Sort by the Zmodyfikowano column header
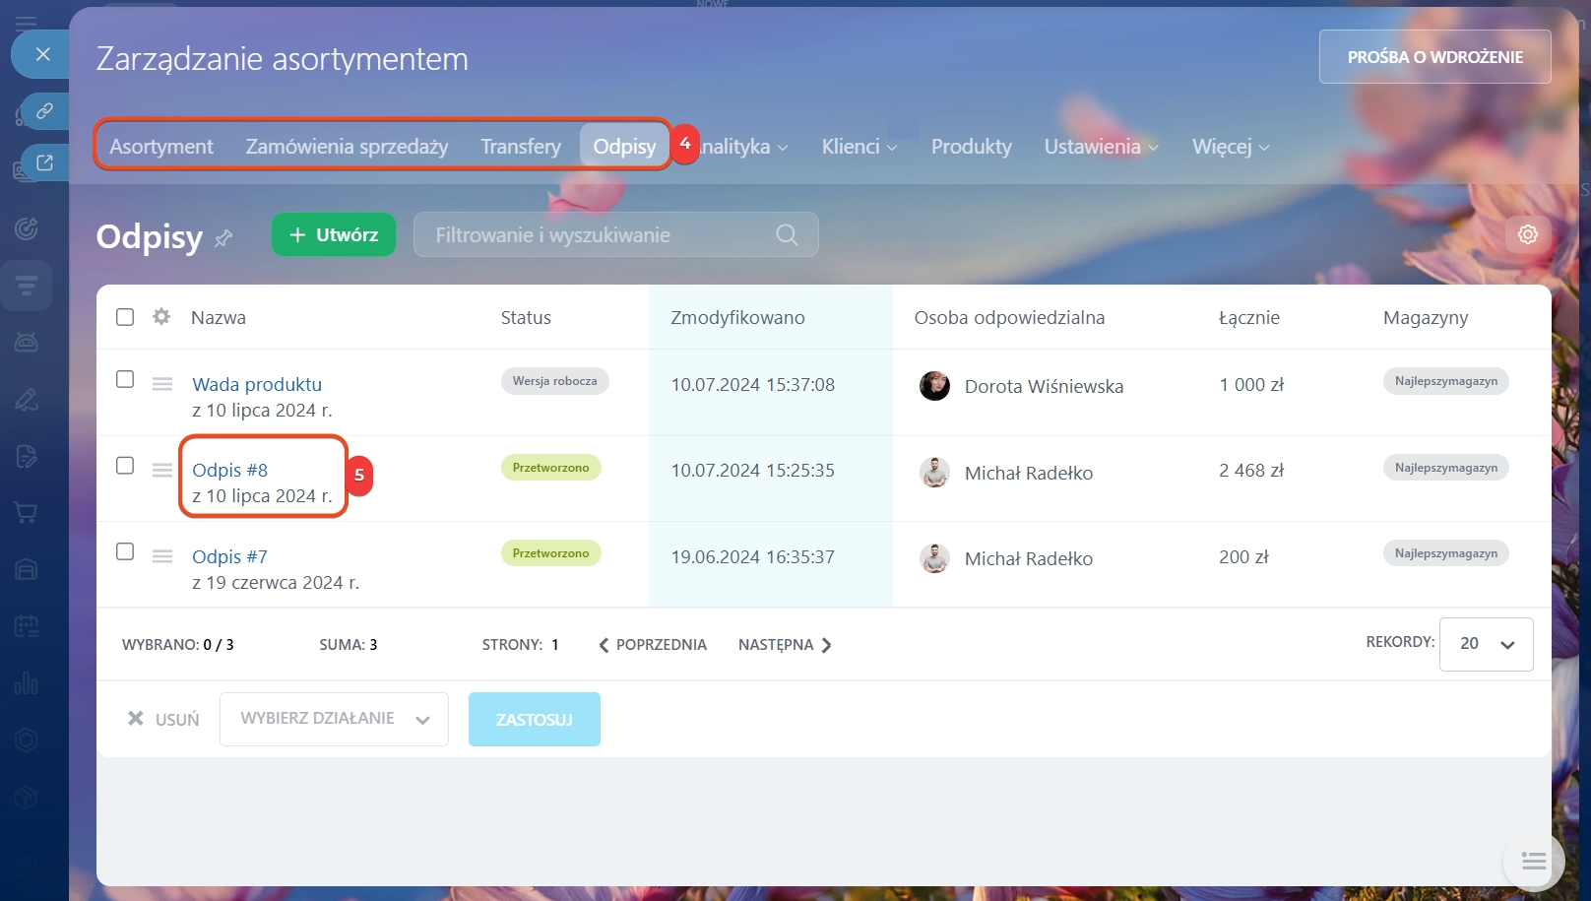 pos(737,317)
